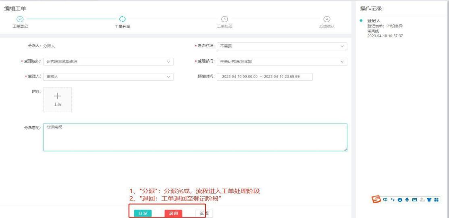The image size is (449, 218).
Task: Click the plus icon to upload attachment
Action: coord(58,96)
